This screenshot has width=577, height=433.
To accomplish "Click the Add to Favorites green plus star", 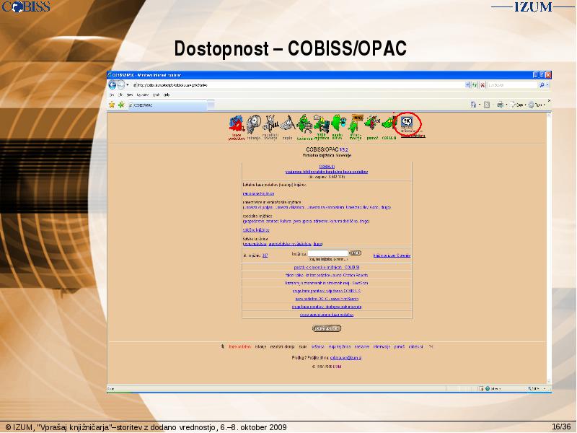I will point(121,105).
